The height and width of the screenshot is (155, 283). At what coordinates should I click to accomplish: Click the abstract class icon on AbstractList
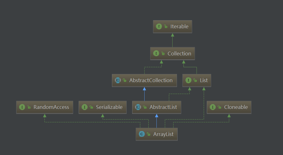pyautogui.click(x=138, y=107)
